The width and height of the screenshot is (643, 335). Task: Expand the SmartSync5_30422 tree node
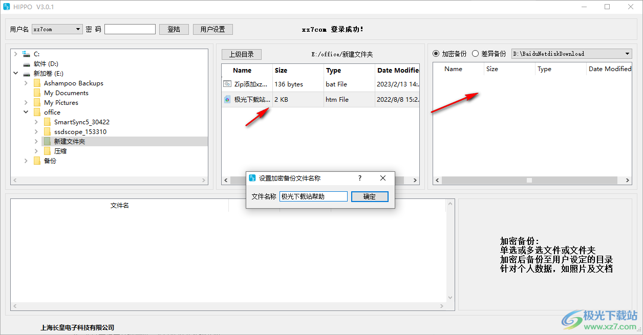(x=36, y=122)
